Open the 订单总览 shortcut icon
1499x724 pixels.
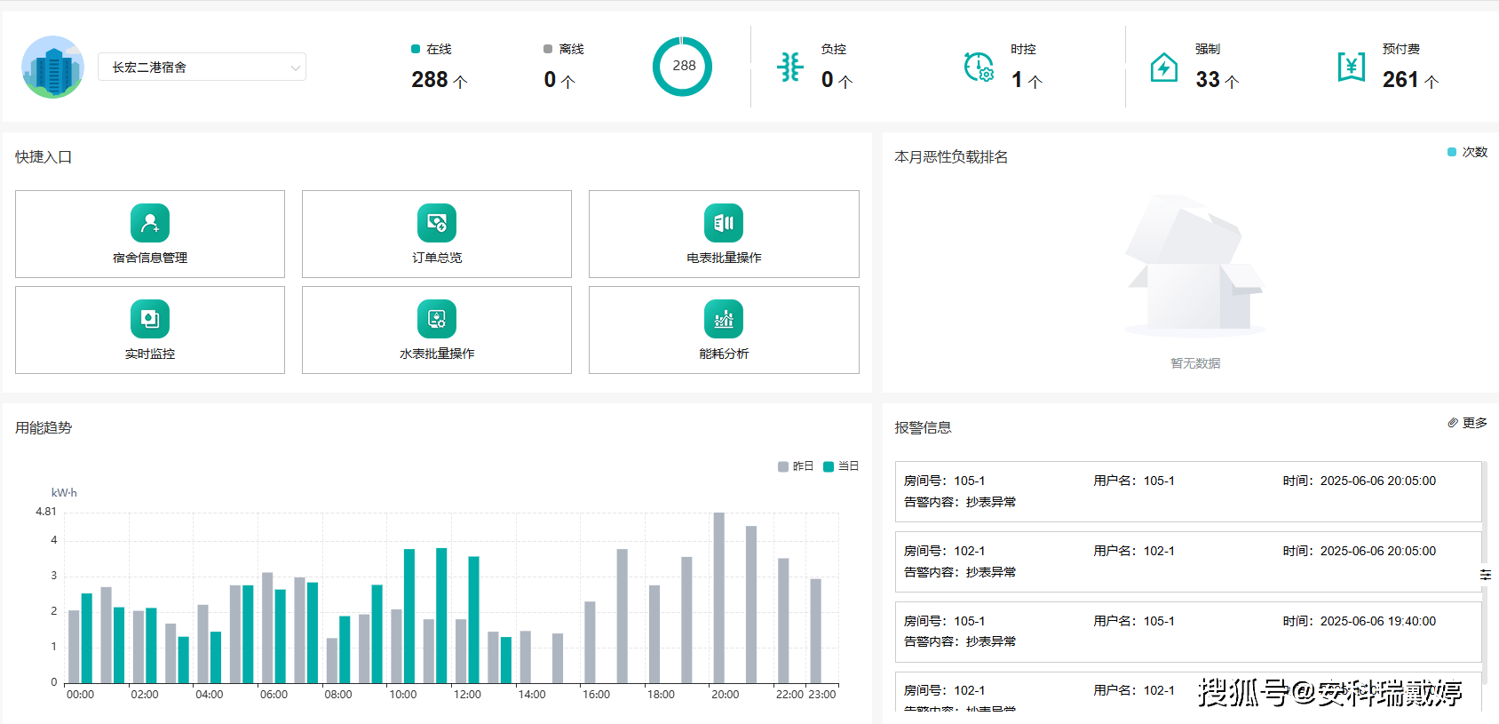(437, 223)
